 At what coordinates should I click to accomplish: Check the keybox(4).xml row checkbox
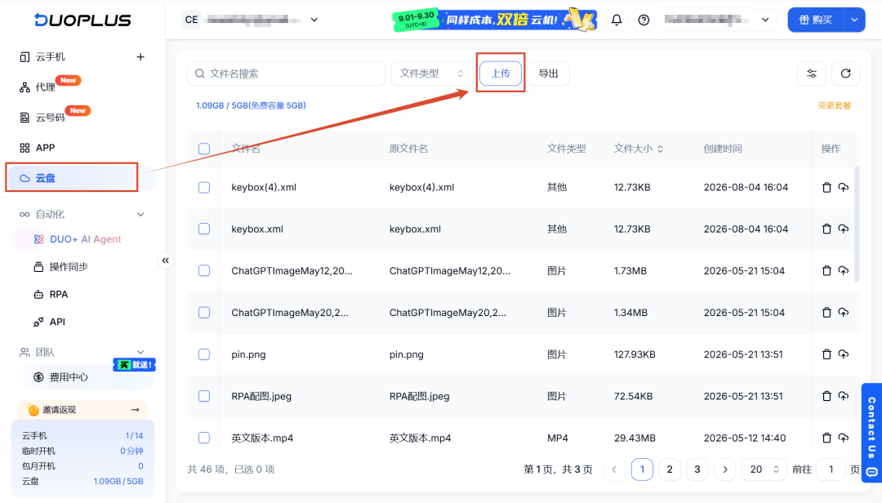coord(204,187)
